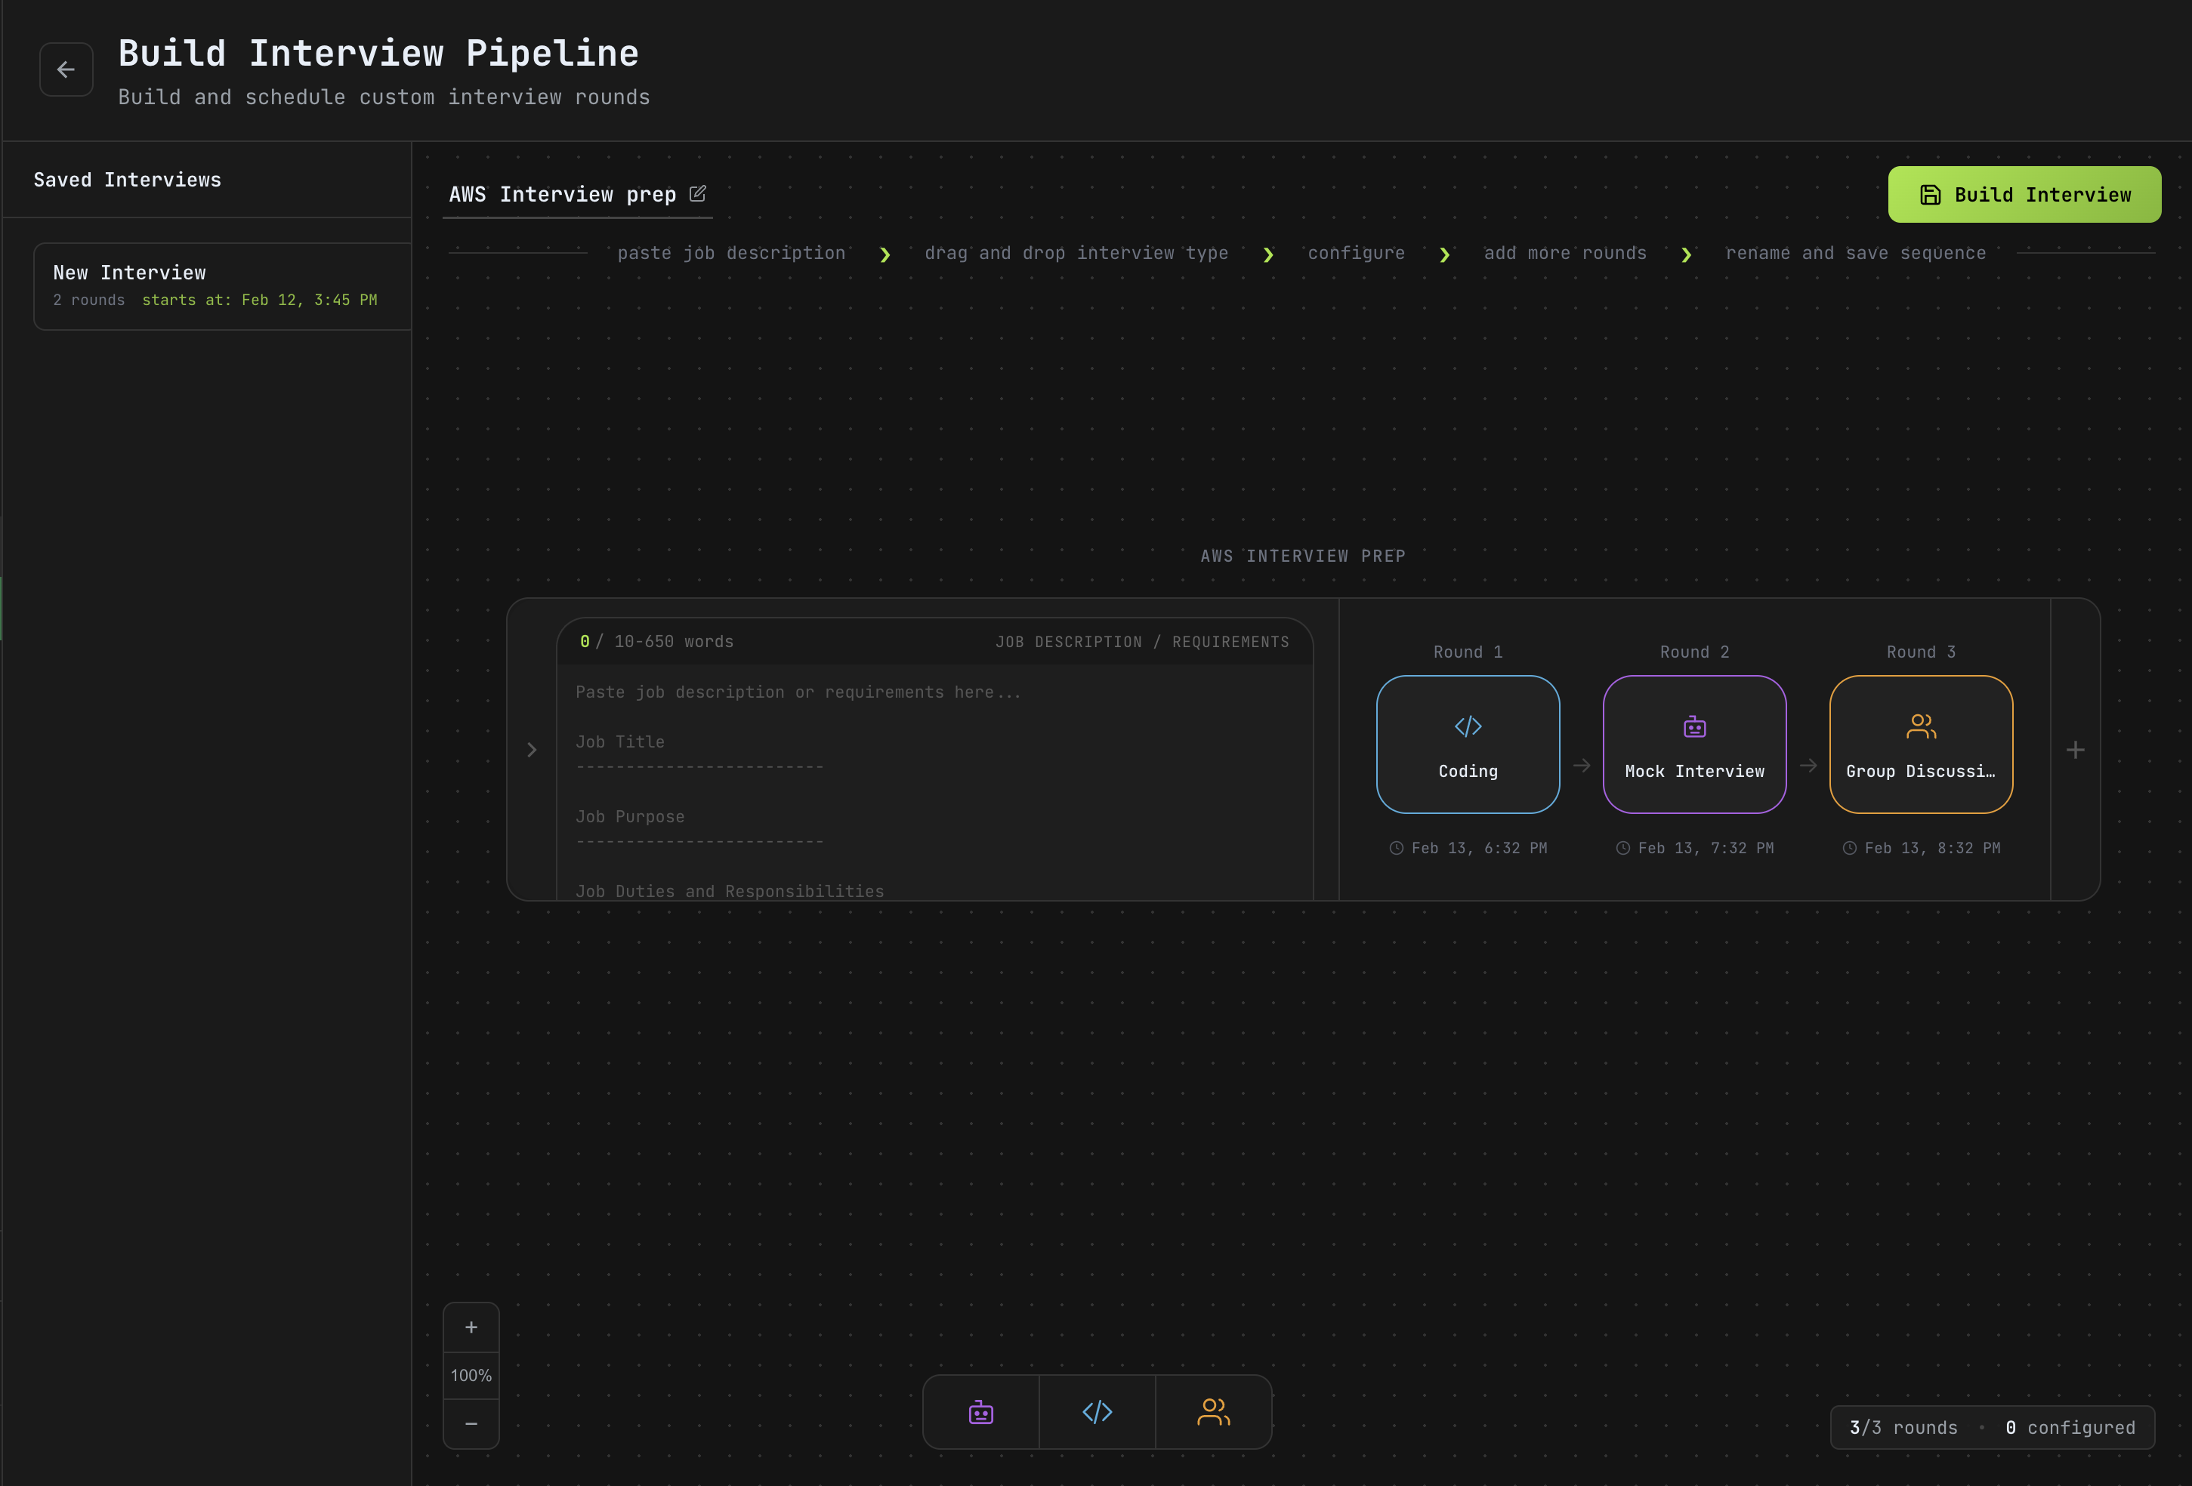Screen dimensions: 2192x1486
Task: Select the Coding code icon in bottom dock
Action: point(1096,1411)
